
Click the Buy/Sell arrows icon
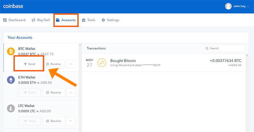point(33,20)
